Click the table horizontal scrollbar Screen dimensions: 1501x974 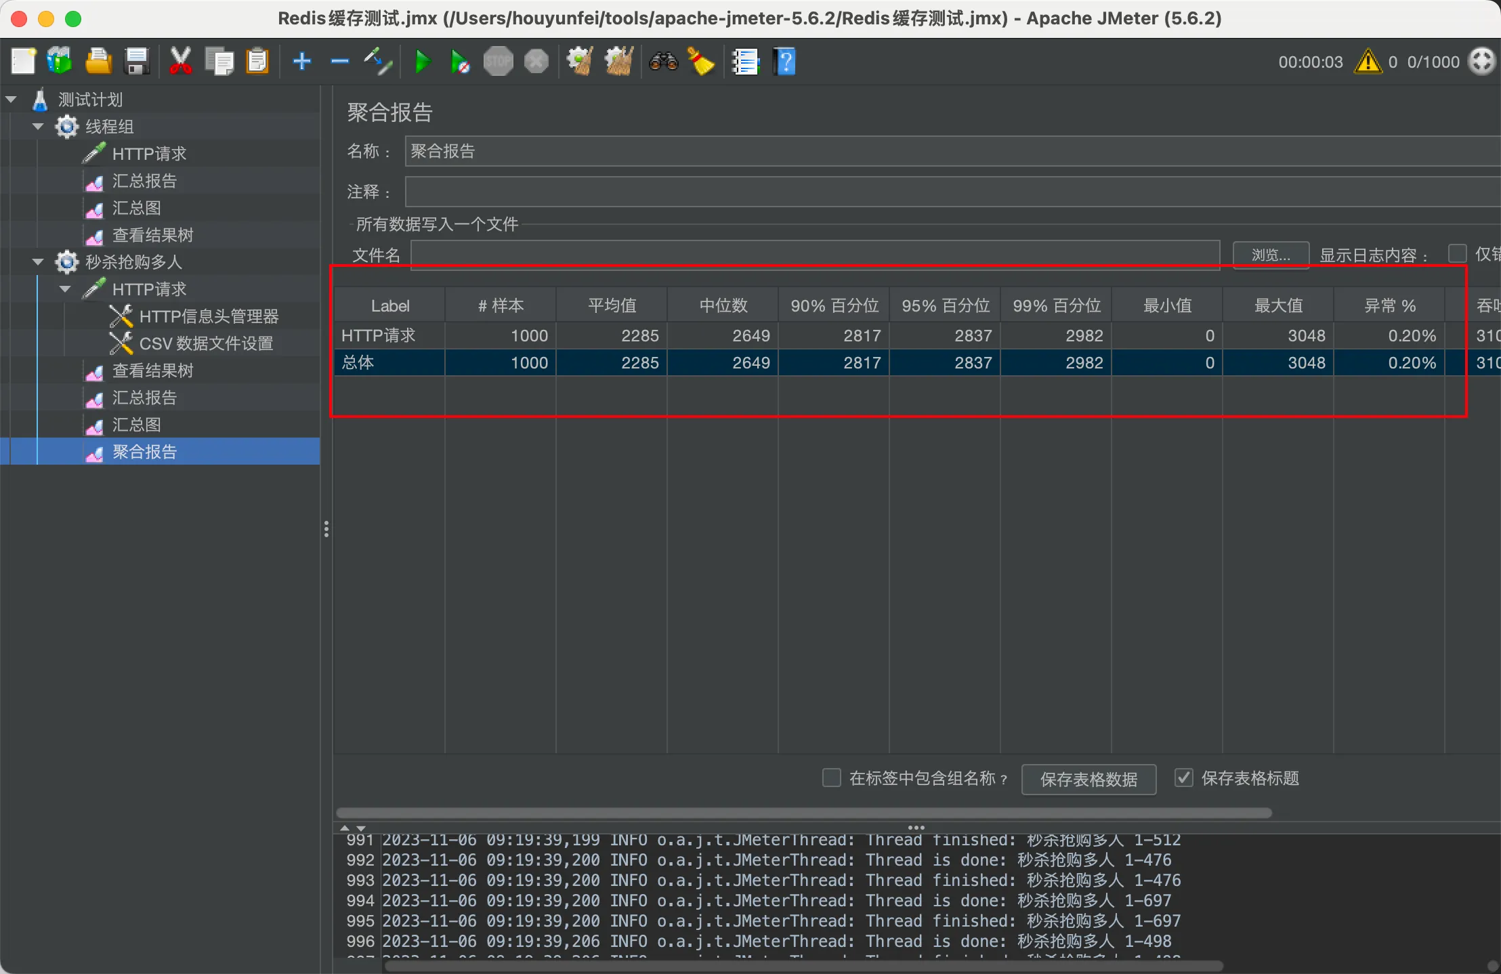pyautogui.click(x=803, y=813)
